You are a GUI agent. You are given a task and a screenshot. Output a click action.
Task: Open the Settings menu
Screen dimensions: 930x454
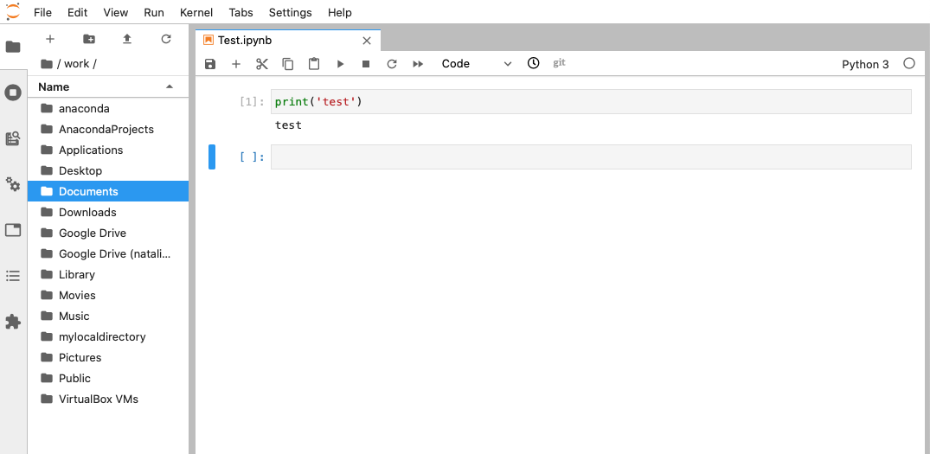coord(290,12)
